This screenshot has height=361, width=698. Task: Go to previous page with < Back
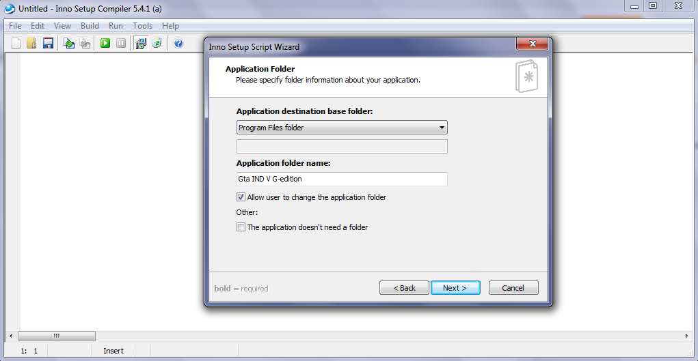point(404,288)
